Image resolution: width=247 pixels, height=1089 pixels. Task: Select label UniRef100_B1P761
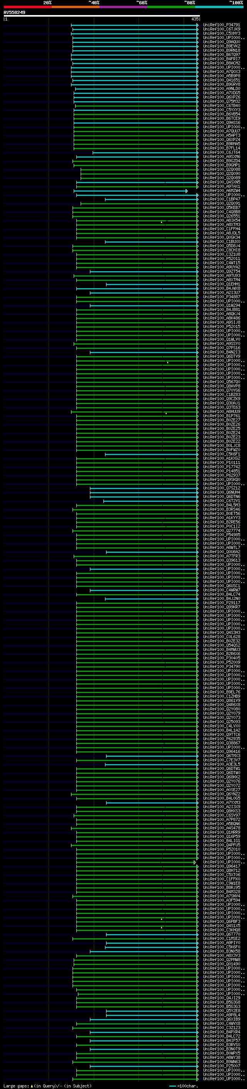pos(221,416)
